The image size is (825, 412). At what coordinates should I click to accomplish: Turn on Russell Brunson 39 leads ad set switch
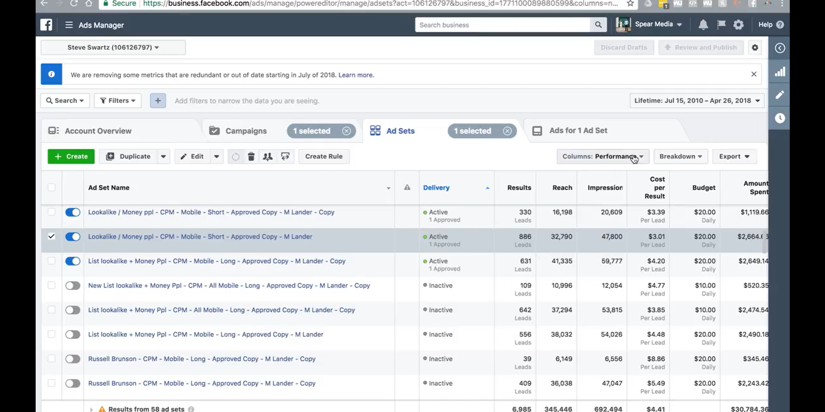[73, 359]
